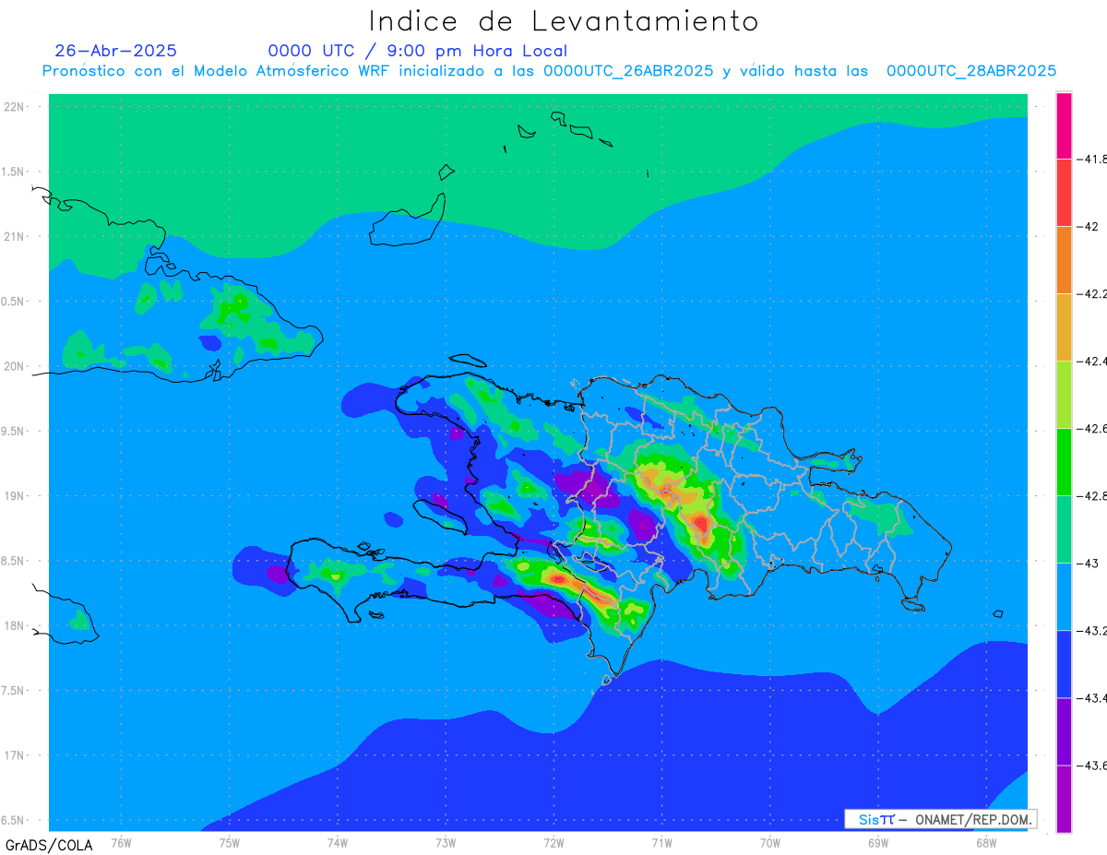Select the dark blue swatch between -43.4 and -43.2

pyautogui.click(x=1064, y=664)
